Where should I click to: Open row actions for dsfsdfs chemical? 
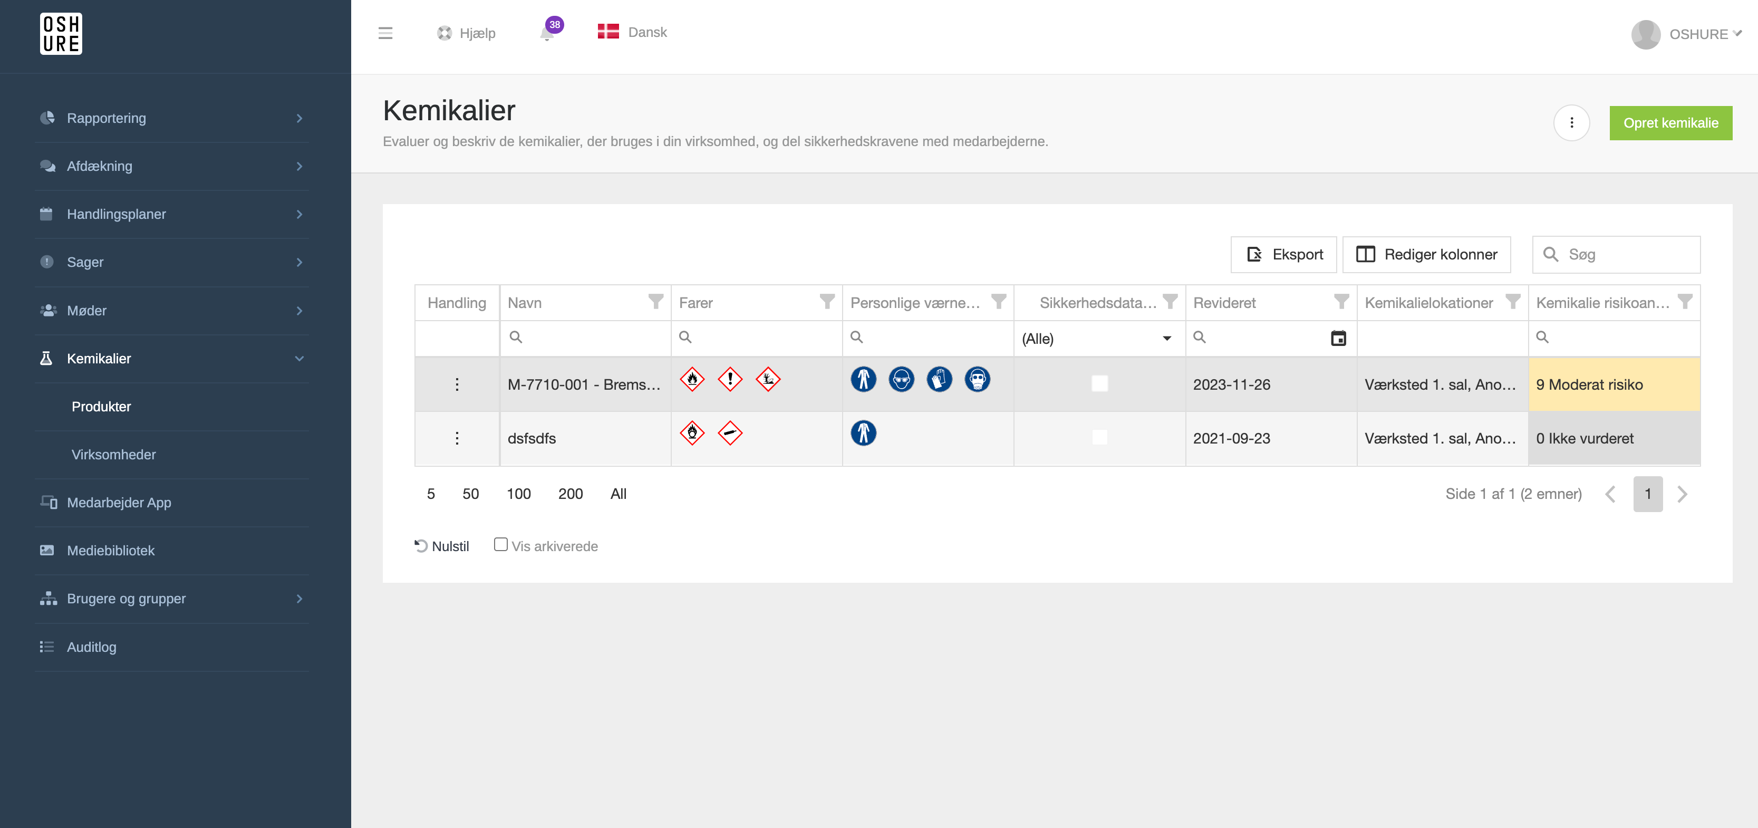[x=457, y=438]
